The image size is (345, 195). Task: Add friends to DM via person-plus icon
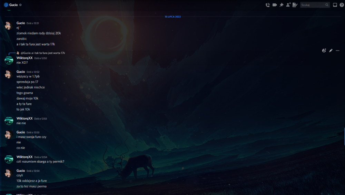288,5
